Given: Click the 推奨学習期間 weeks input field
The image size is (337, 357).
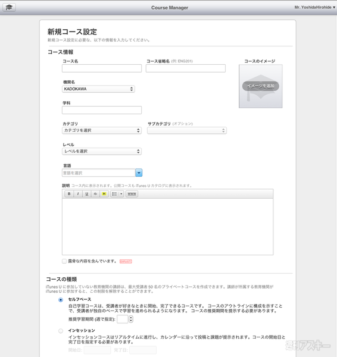Looking at the screenshot, I should point(123,319).
